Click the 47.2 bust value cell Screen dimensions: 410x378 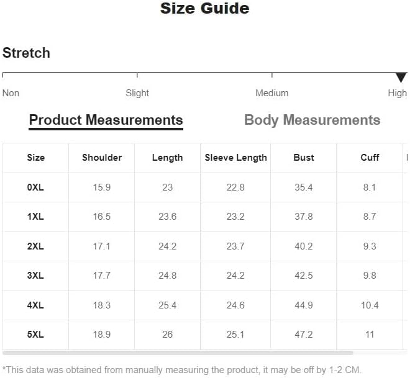coord(304,335)
